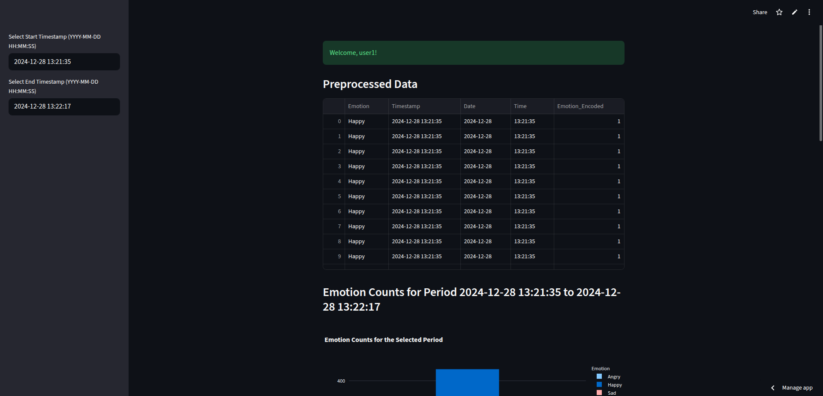Click the chart title Emotion Counts for the Selected Period
823x396 pixels.
(x=384, y=340)
